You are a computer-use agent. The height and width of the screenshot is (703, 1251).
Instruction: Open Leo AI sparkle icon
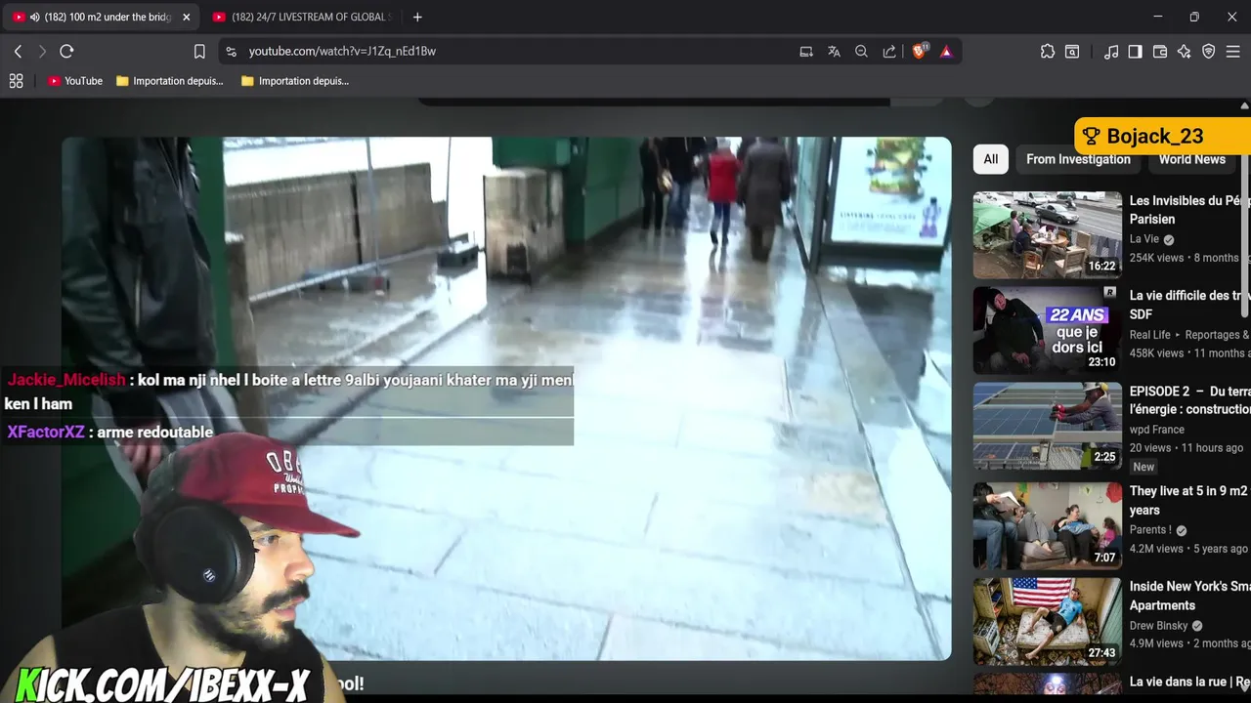[x=1185, y=52]
